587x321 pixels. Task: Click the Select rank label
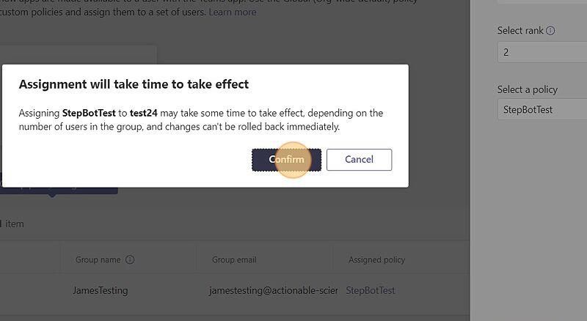click(520, 31)
